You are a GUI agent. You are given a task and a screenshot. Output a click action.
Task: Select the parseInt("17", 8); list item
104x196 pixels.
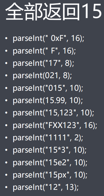click(x=43, y=63)
